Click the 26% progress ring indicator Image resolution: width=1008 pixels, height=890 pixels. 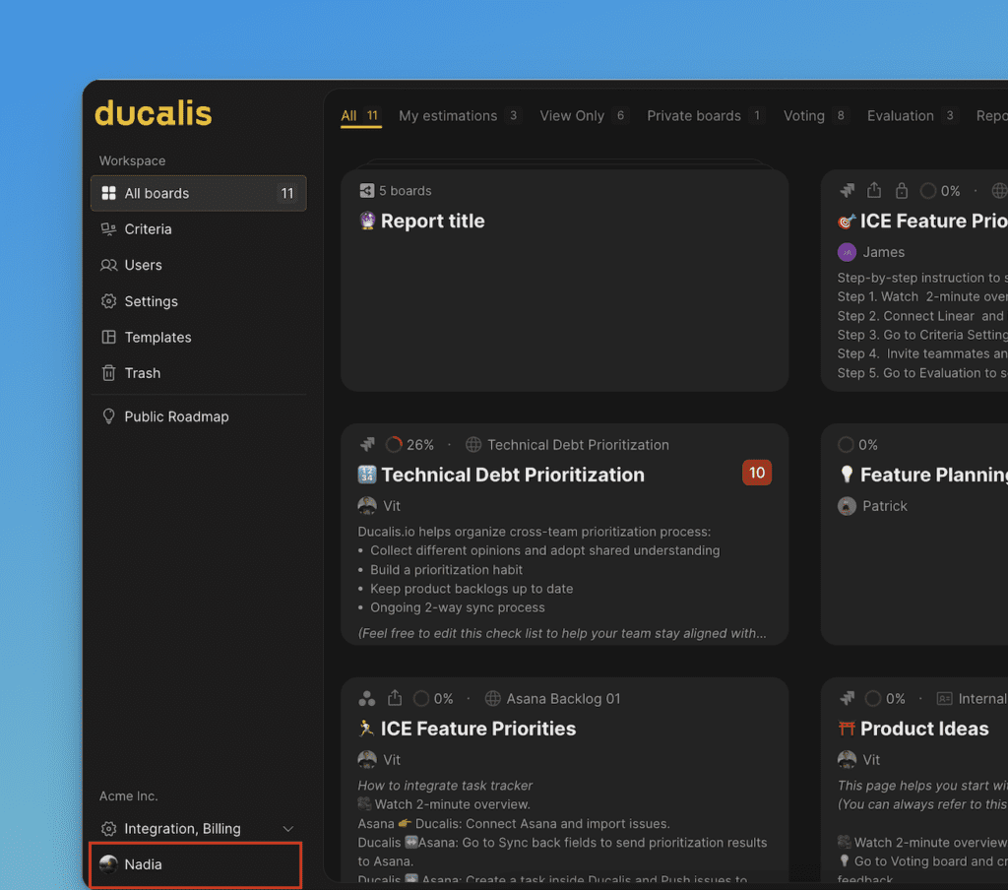tap(394, 445)
